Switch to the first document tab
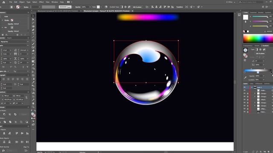Viewport: 273px width, 153px height. 58,11
